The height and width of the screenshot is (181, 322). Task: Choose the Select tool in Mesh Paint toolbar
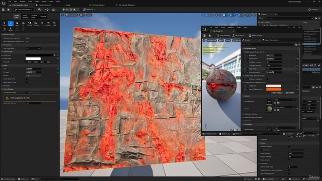click(4, 24)
